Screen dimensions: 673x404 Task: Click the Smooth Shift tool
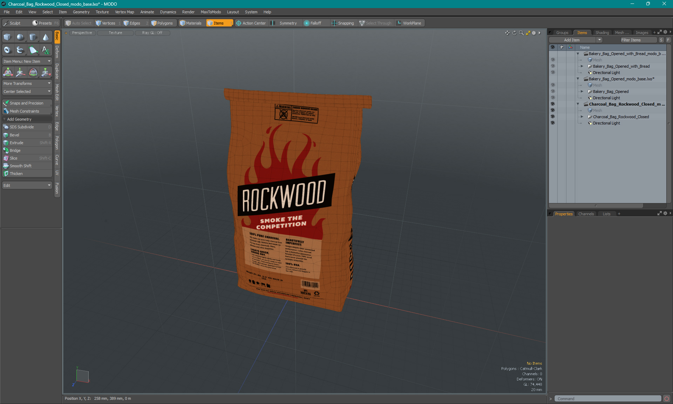27,166
